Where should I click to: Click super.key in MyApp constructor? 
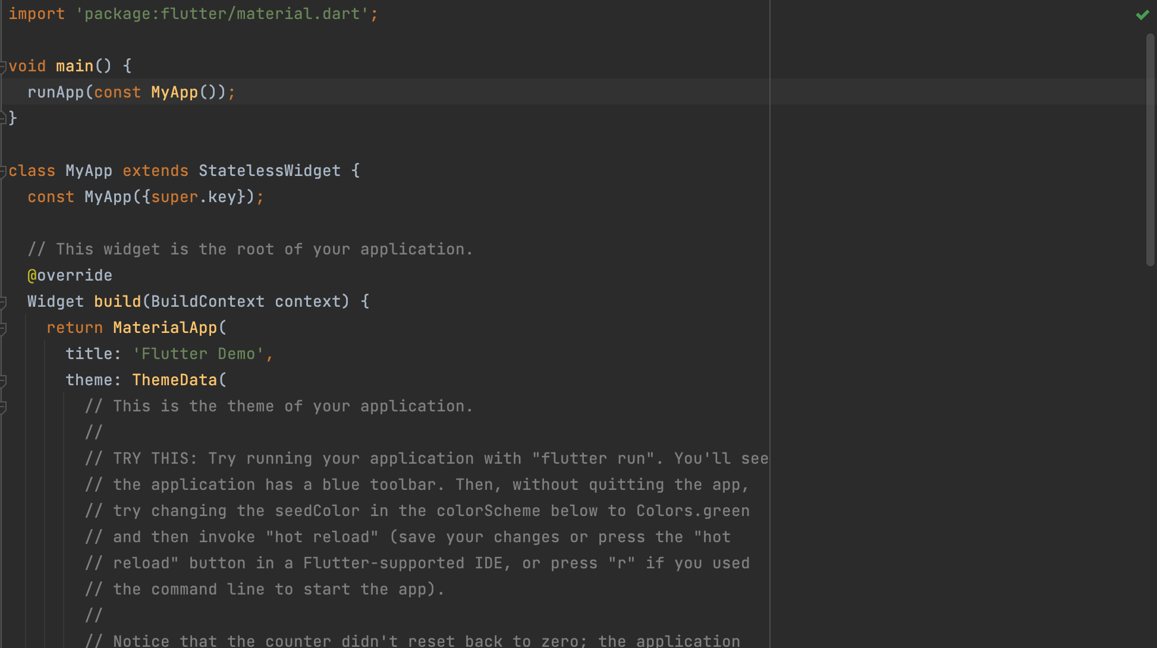[193, 197]
